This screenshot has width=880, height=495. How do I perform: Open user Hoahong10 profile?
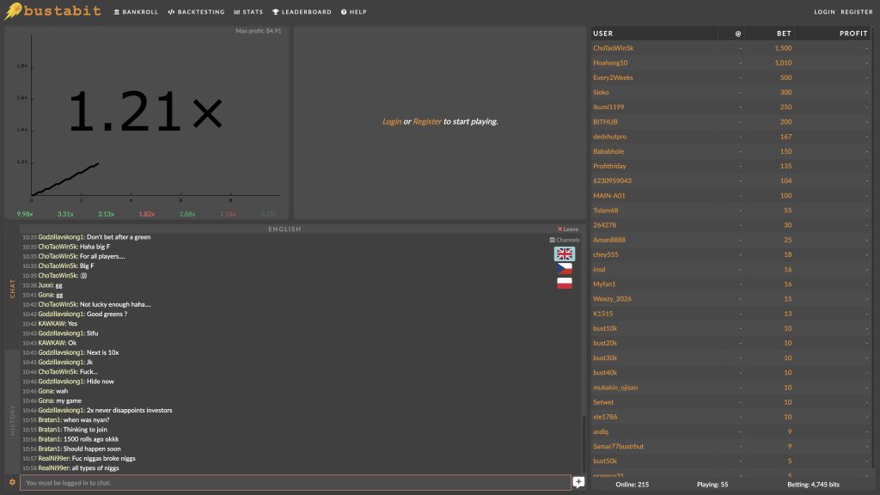pyautogui.click(x=610, y=63)
